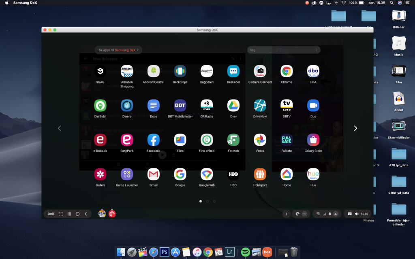Launch the Find enhed app

click(207, 140)
